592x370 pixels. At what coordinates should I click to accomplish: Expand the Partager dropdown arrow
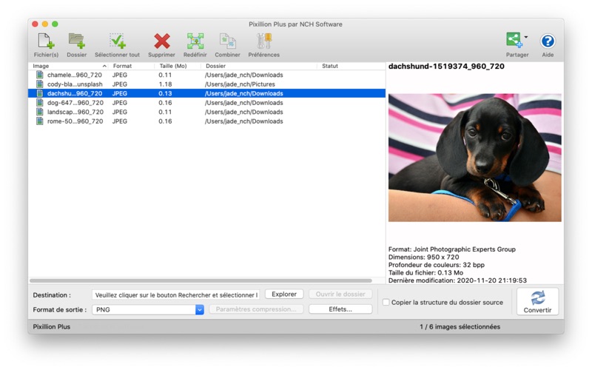click(526, 37)
